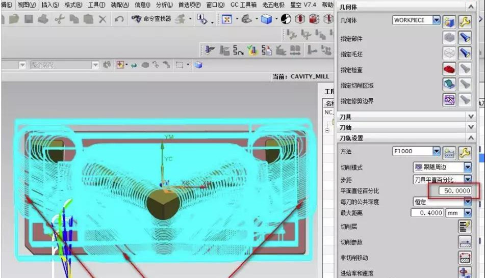This screenshot has height=278, width=485.
Task: Expand the Tool Axis (刀轴) section
Action: pos(471,128)
